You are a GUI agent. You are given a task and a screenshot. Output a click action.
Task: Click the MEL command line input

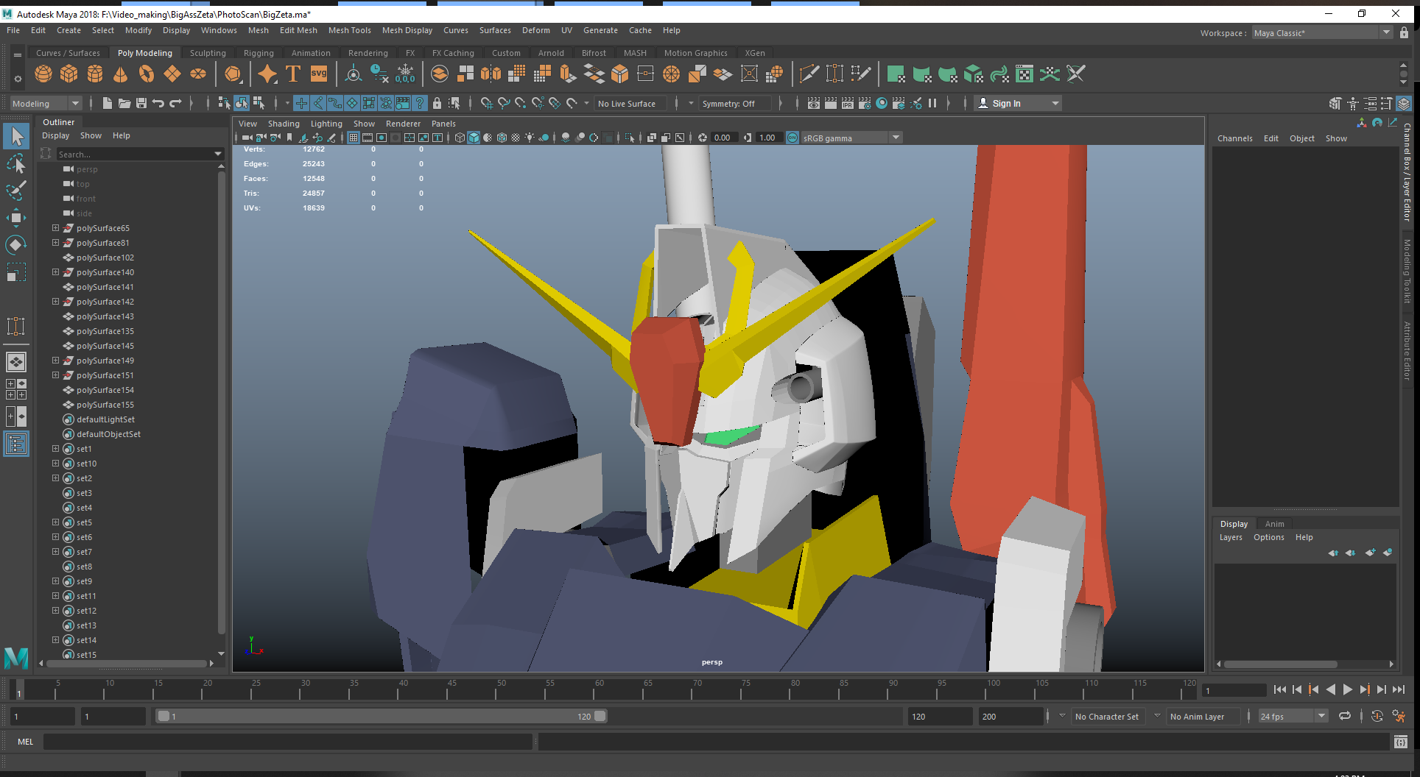pyautogui.click(x=287, y=742)
